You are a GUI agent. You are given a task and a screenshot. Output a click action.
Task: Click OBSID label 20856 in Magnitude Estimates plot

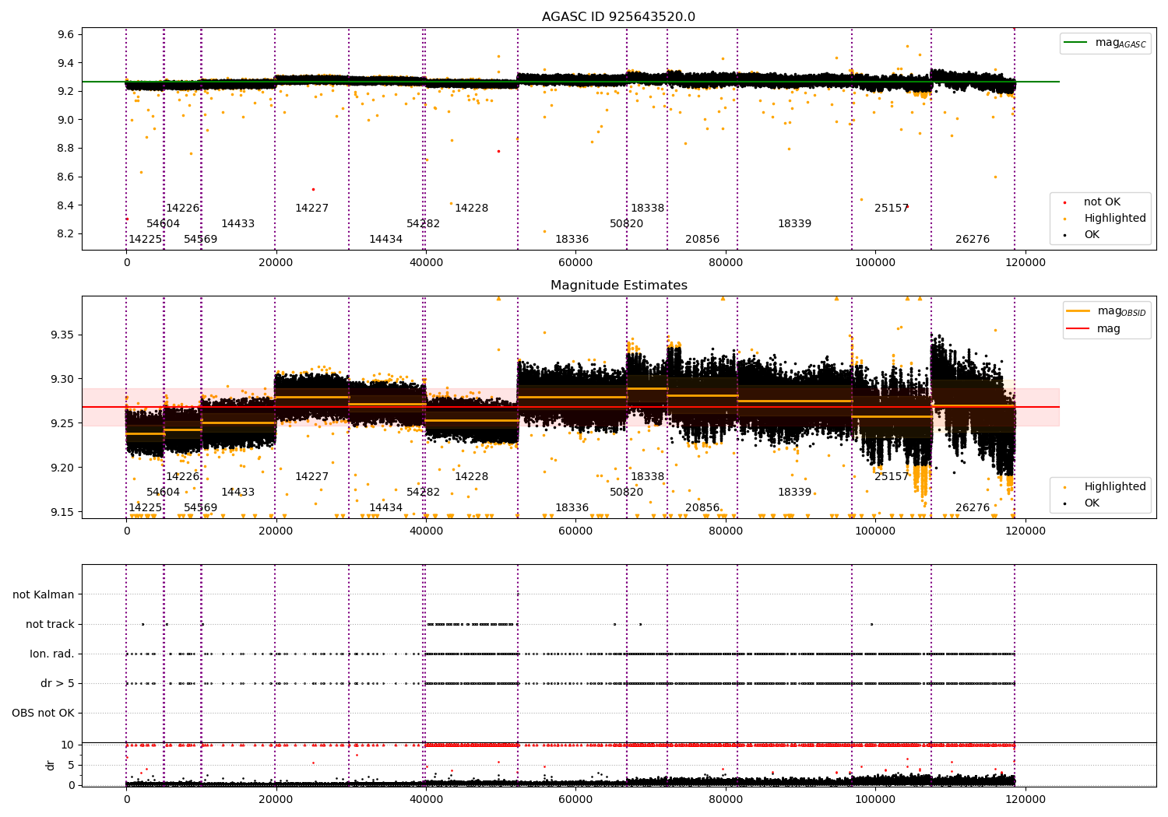coord(702,508)
